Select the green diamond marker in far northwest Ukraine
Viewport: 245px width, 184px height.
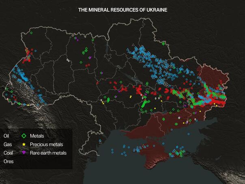[31, 33]
